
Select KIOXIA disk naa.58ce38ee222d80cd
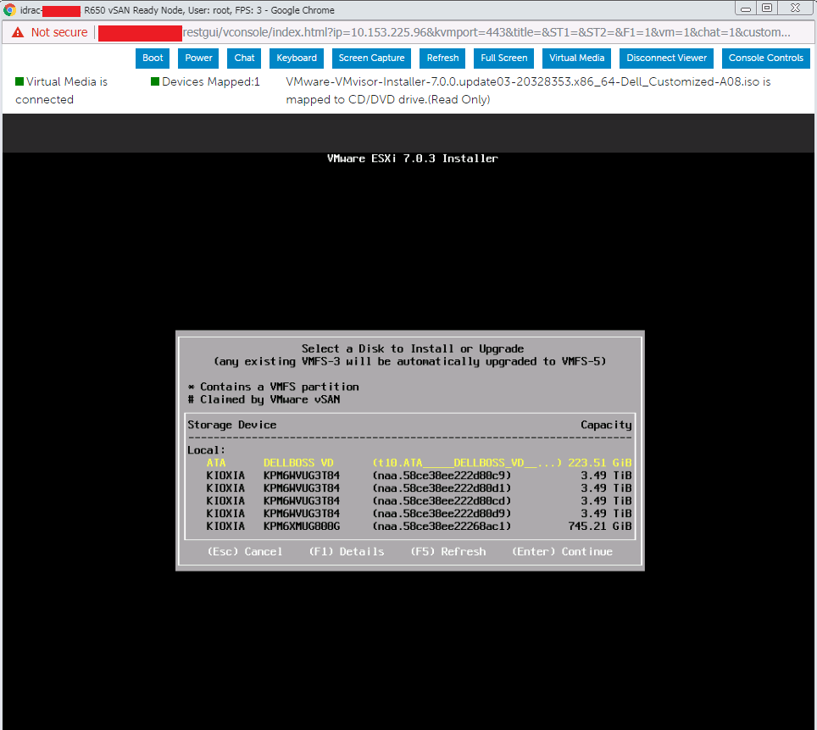(x=409, y=500)
